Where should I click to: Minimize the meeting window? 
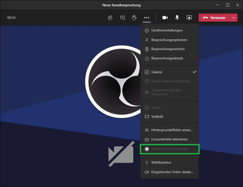pyautogui.click(x=218, y=5)
